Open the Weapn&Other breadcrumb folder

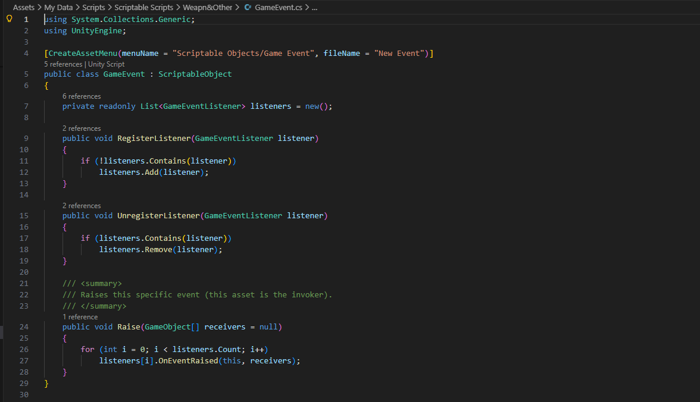208,8
